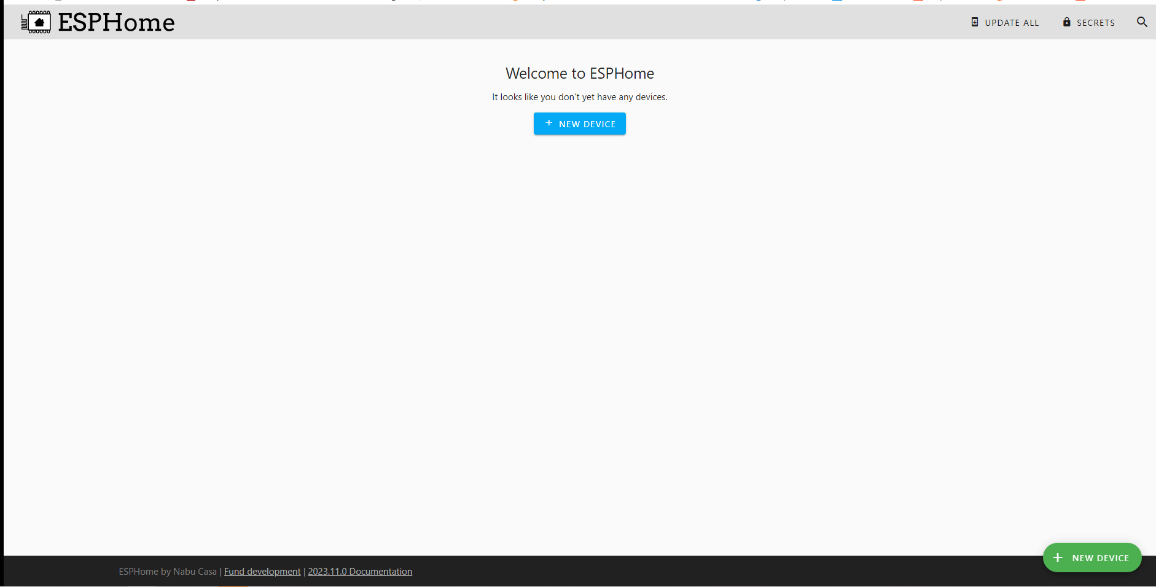Click the Welcome to ESPHome heading
This screenshot has width=1156, height=587.
click(580, 73)
